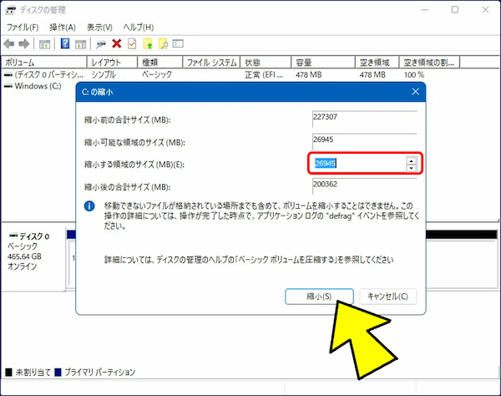Click the 未割り当て legend black swatch
Viewport: 501px width, 396px height.
[8, 373]
